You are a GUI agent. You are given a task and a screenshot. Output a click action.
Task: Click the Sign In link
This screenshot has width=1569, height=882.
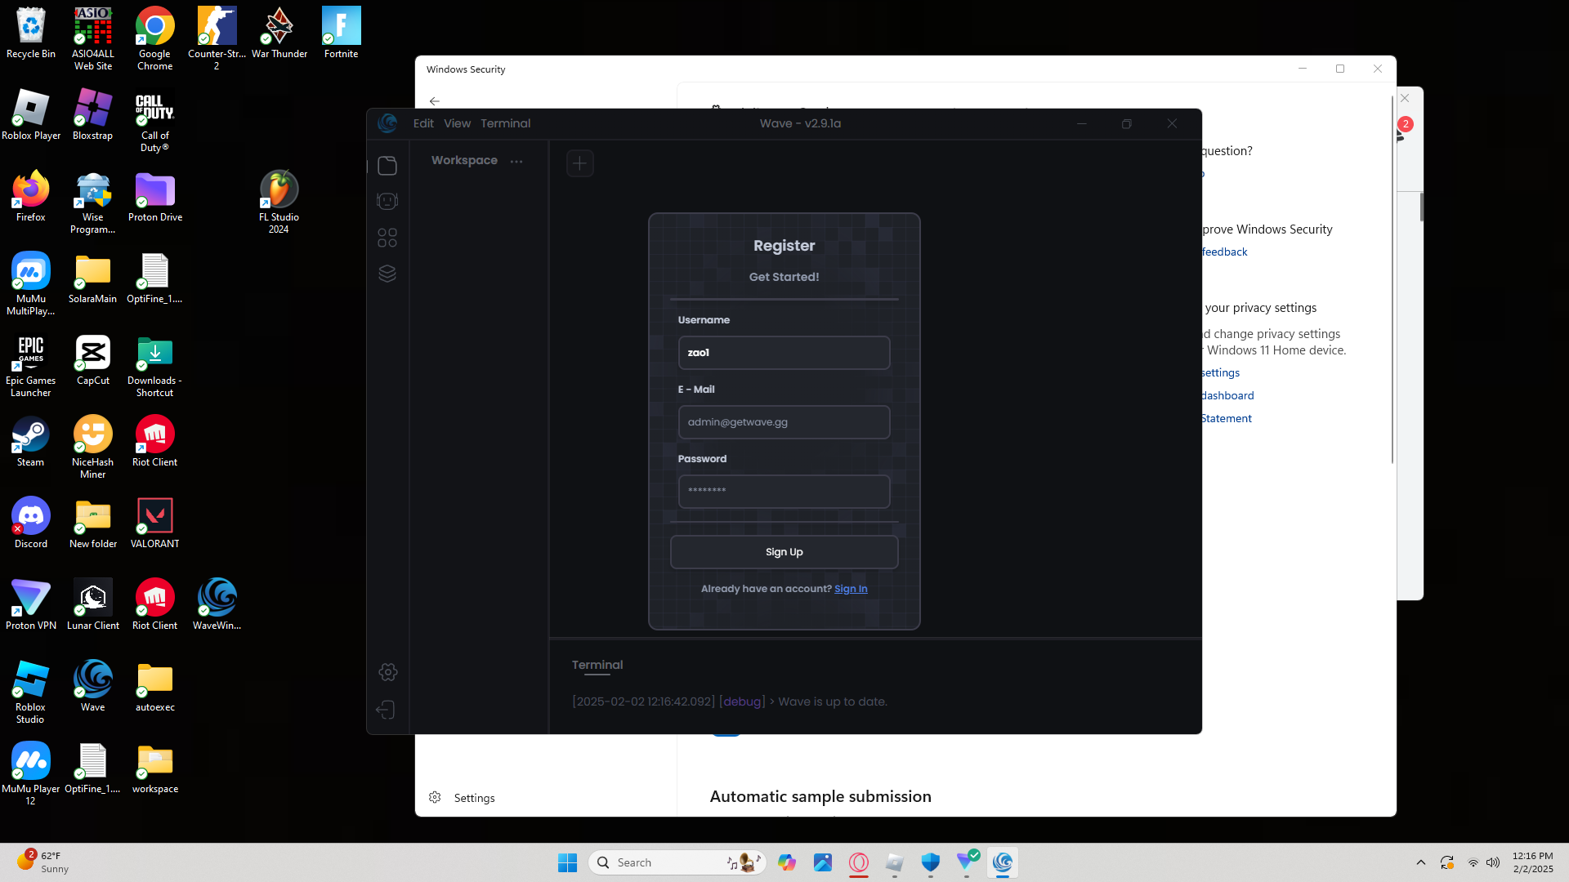(851, 589)
